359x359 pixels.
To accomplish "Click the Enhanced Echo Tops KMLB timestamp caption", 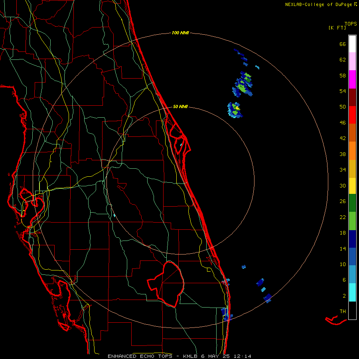I will point(179,356).
